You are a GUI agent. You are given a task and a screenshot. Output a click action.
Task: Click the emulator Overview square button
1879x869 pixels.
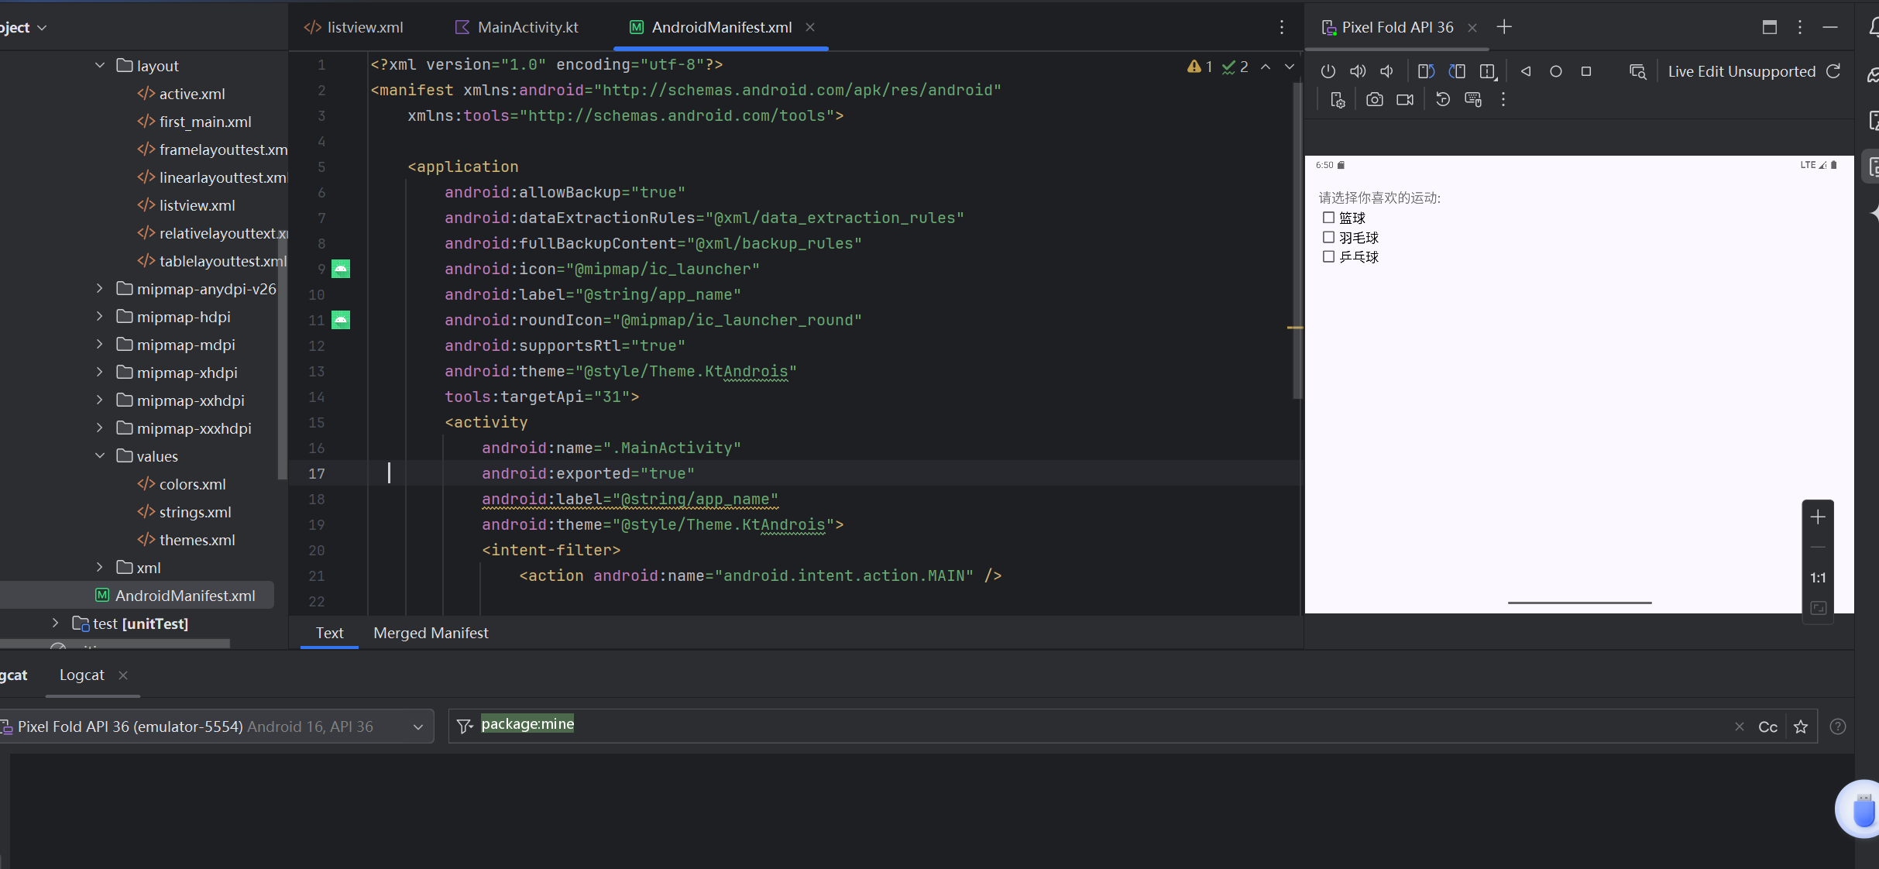1586,71
